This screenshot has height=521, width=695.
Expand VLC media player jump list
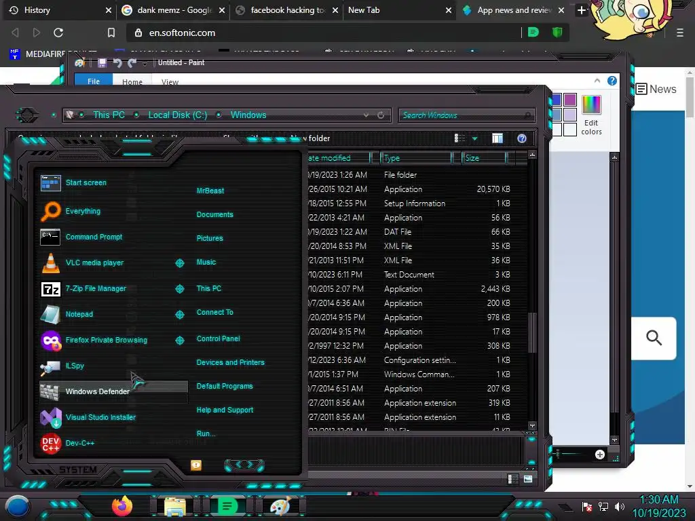click(179, 263)
